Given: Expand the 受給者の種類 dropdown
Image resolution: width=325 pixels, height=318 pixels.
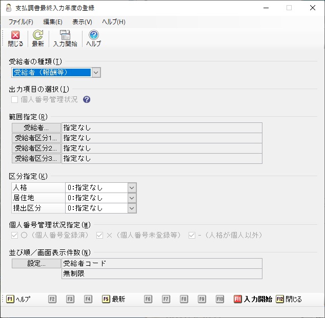Looking at the screenshot, I should [96, 73].
